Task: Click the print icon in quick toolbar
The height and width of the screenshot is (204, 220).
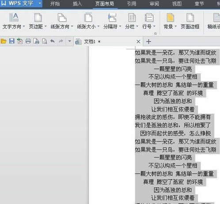Action: pyautogui.click(x=28, y=41)
